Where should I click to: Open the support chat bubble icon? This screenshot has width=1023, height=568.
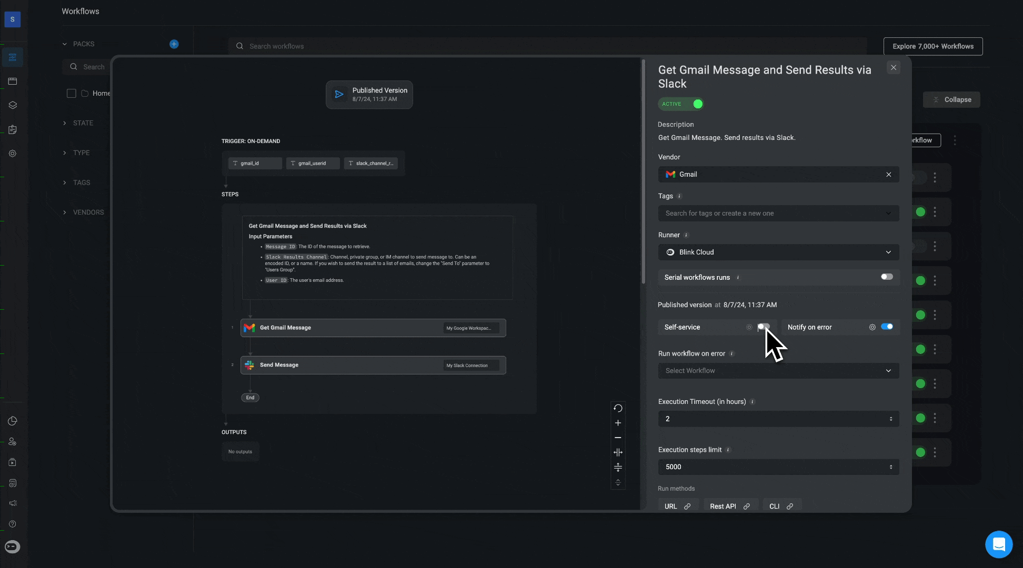tap(998, 544)
